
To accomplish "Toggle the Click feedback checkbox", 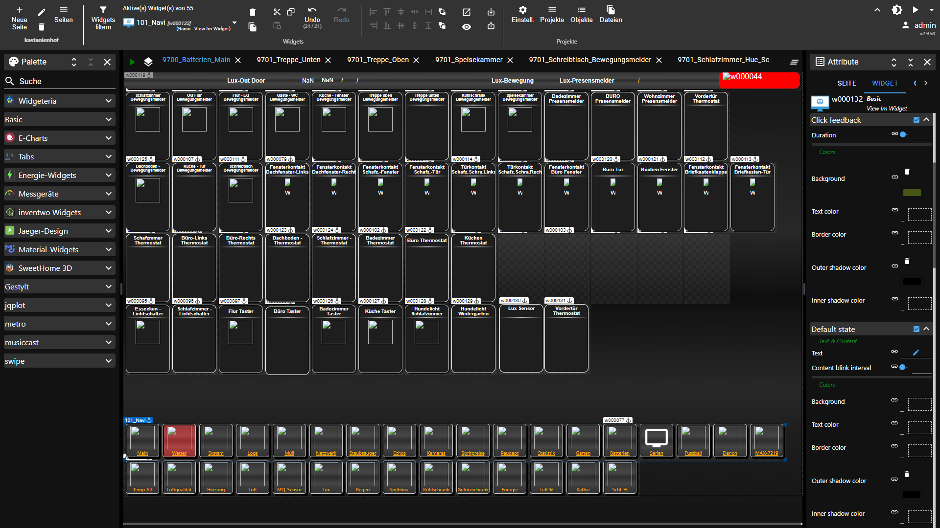I will click(916, 120).
